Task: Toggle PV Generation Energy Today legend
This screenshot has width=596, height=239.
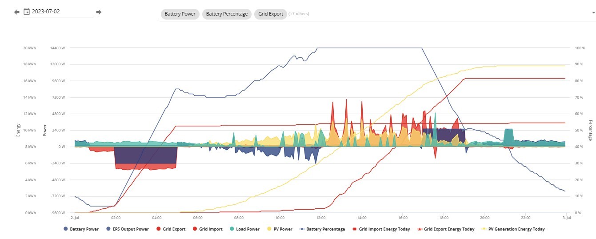Action: click(x=512, y=229)
